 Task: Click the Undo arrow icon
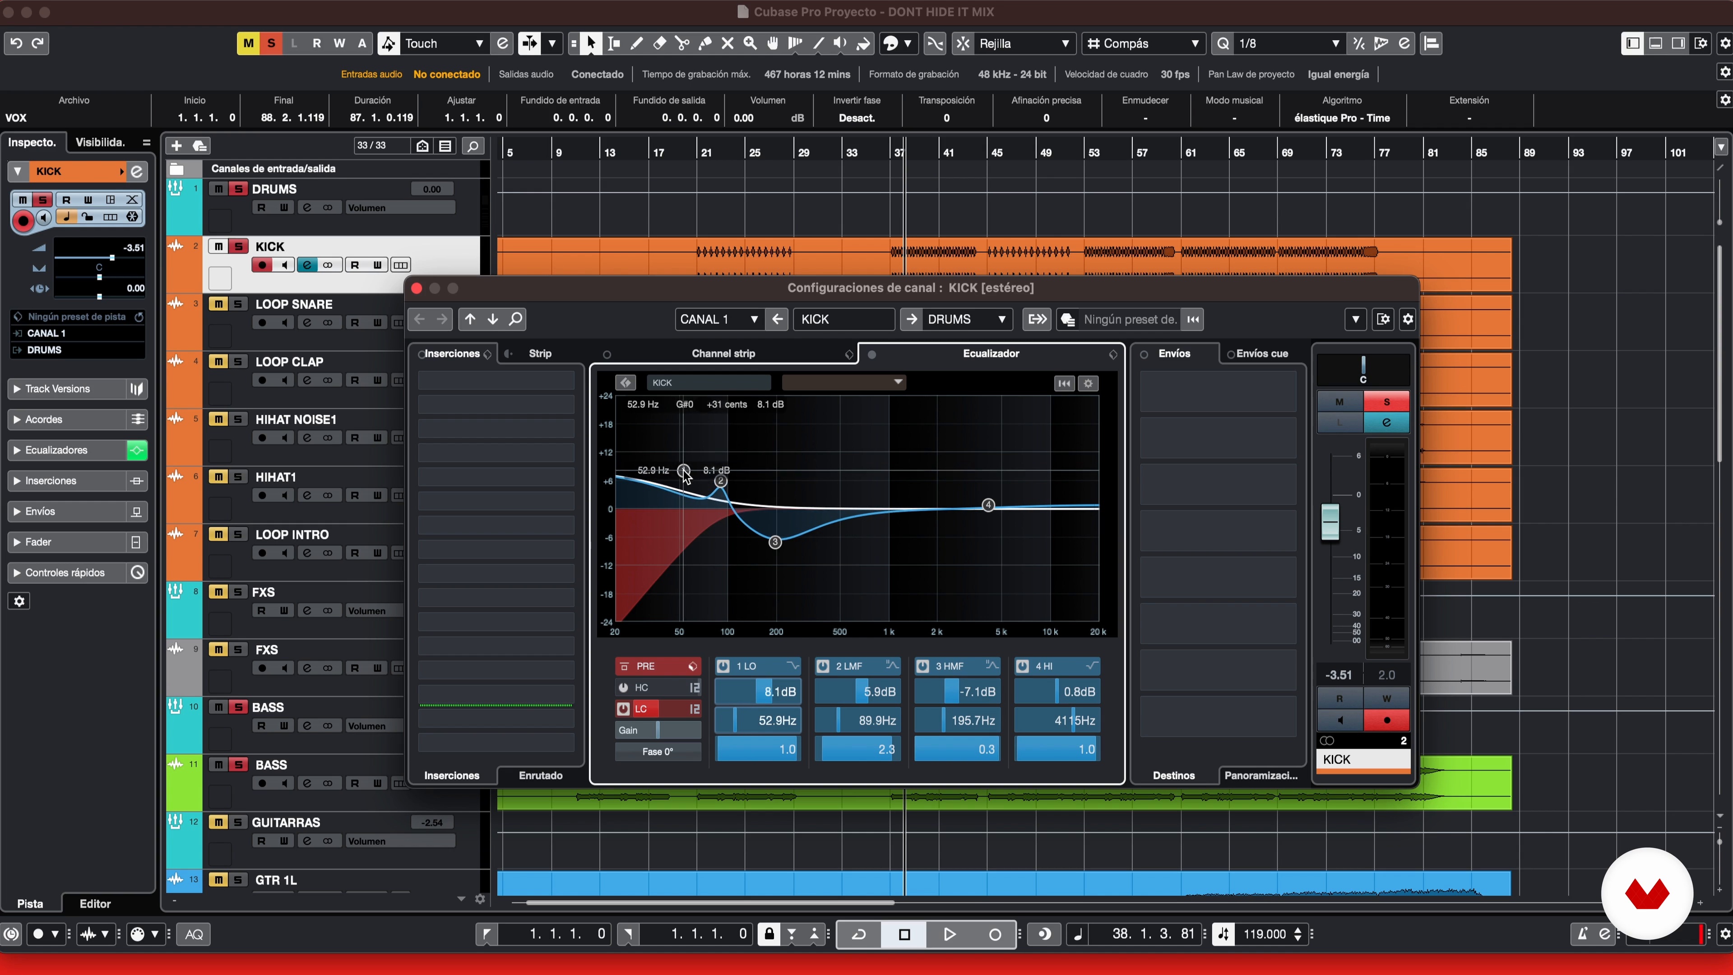pyautogui.click(x=16, y=44)
